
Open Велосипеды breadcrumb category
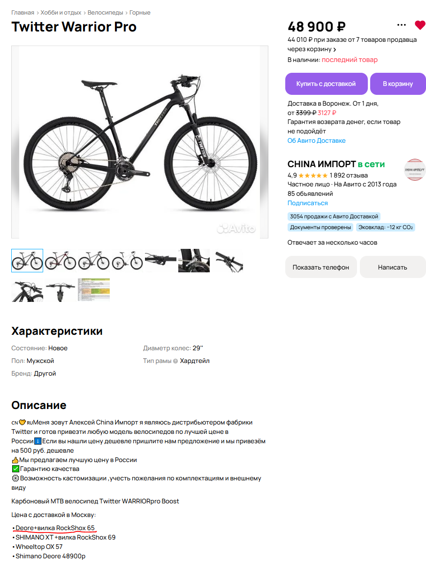pos(105,13)
